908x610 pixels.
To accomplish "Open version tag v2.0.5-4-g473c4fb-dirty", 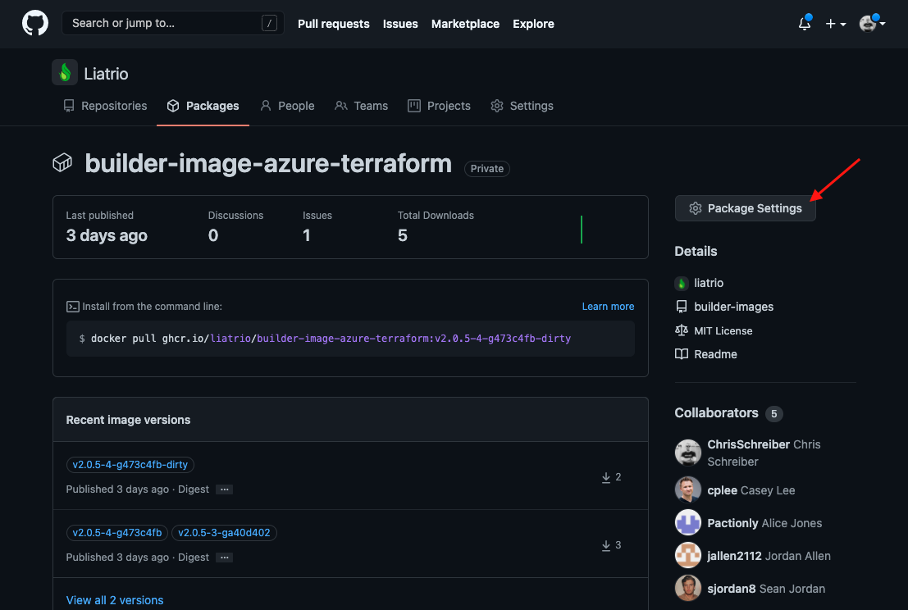I will [x=130, y=465].
